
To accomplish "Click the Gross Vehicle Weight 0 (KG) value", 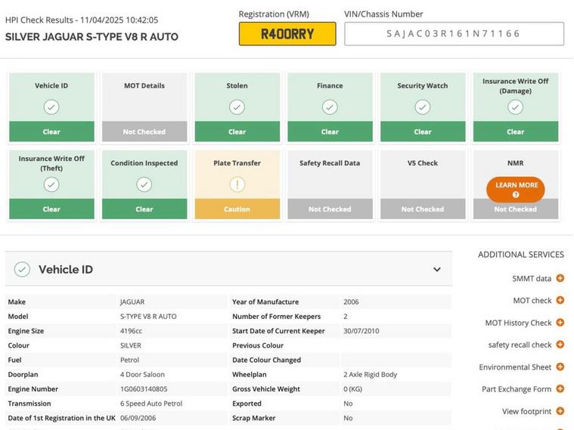I will tap(352, 389).
